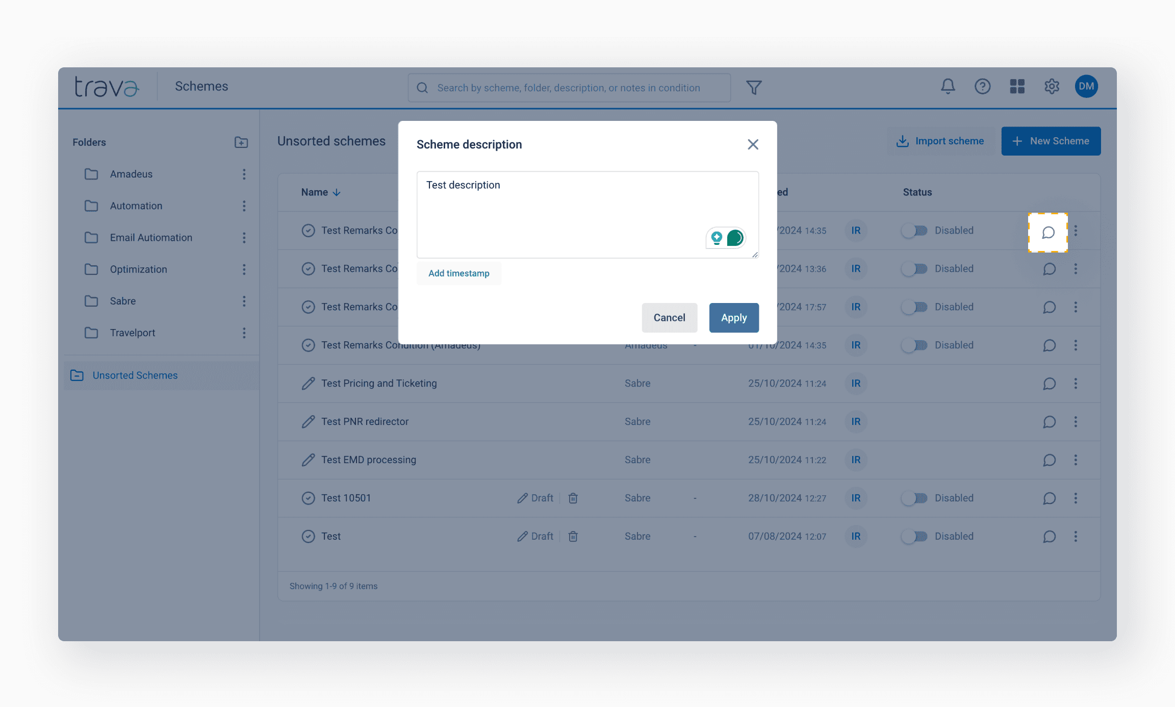
Task: Enable the bottom Test scheme's status toggle
Action: coord(914,536)
